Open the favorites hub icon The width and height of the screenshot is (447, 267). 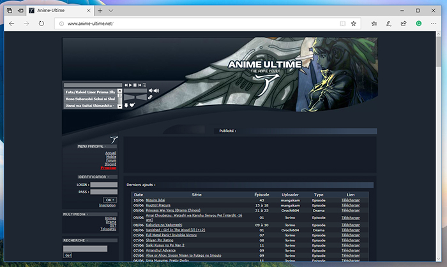point(374,24)
